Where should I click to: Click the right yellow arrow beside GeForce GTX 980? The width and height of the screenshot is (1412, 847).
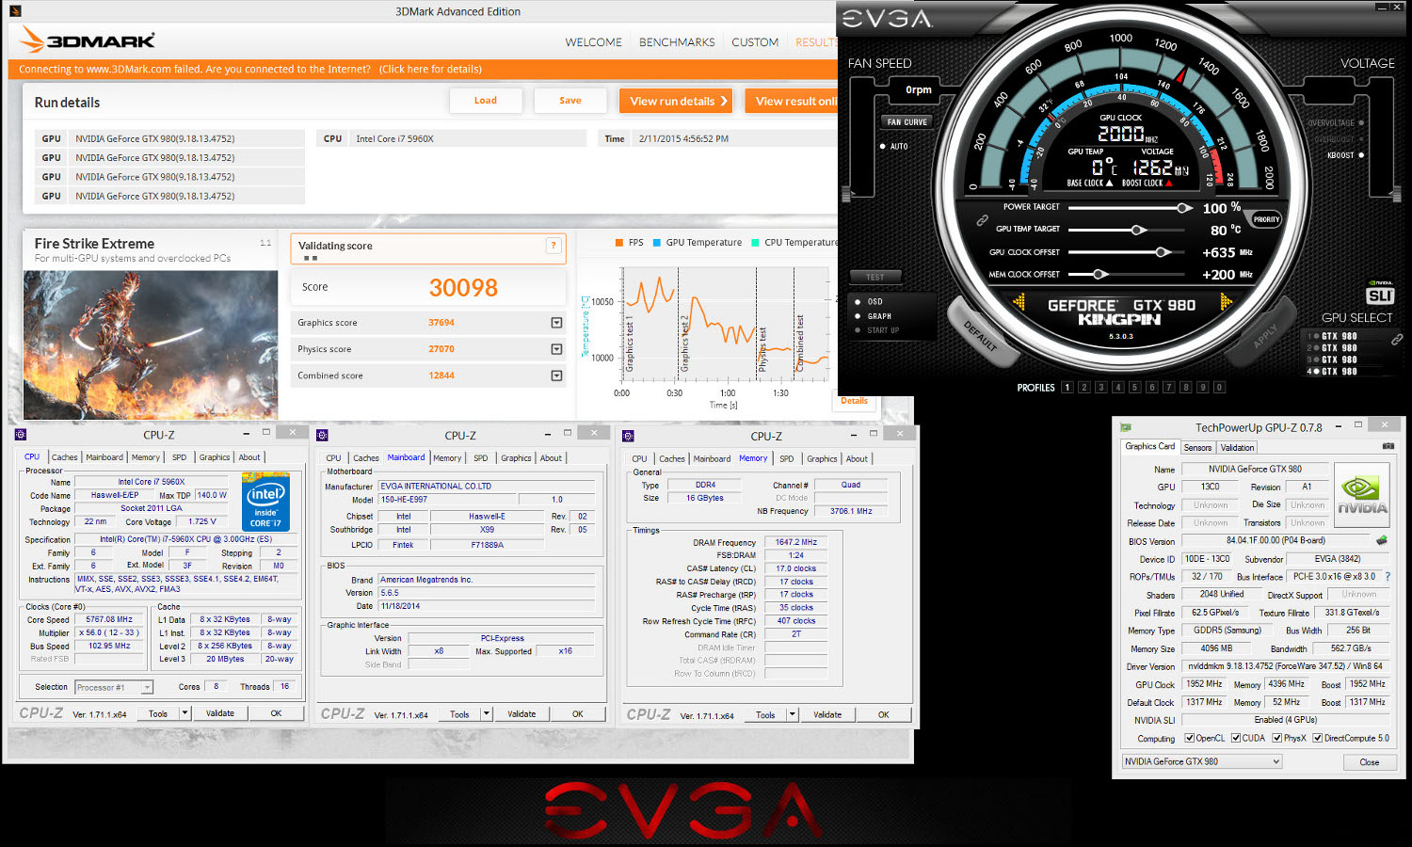coord(1226,302)
